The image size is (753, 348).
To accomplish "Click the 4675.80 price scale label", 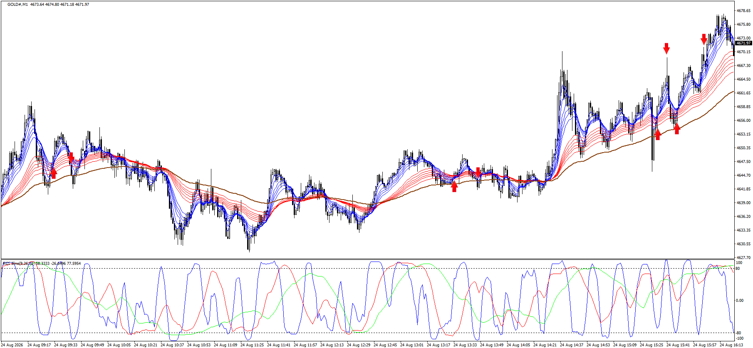I will click(x=743, y=25).
